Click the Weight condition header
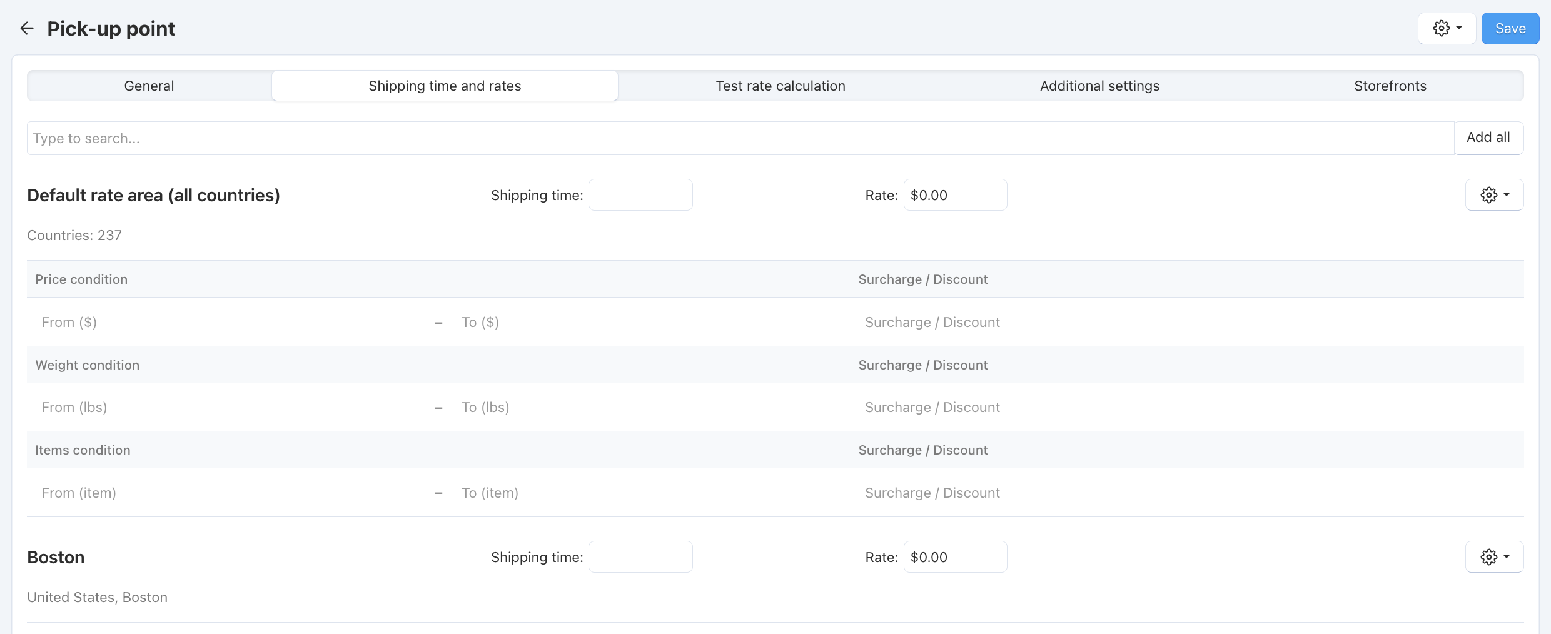Screen dimensions: 1551x634 88,365
